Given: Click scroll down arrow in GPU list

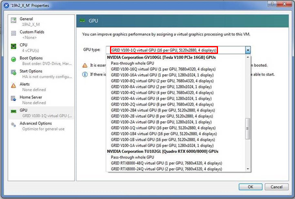Looking at the screenshot, I should 248,169.
